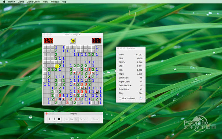Select the 1x replay speed
The width and height of the screenshot is (222, 139).
pyautogui.click(x=76, y=119)
